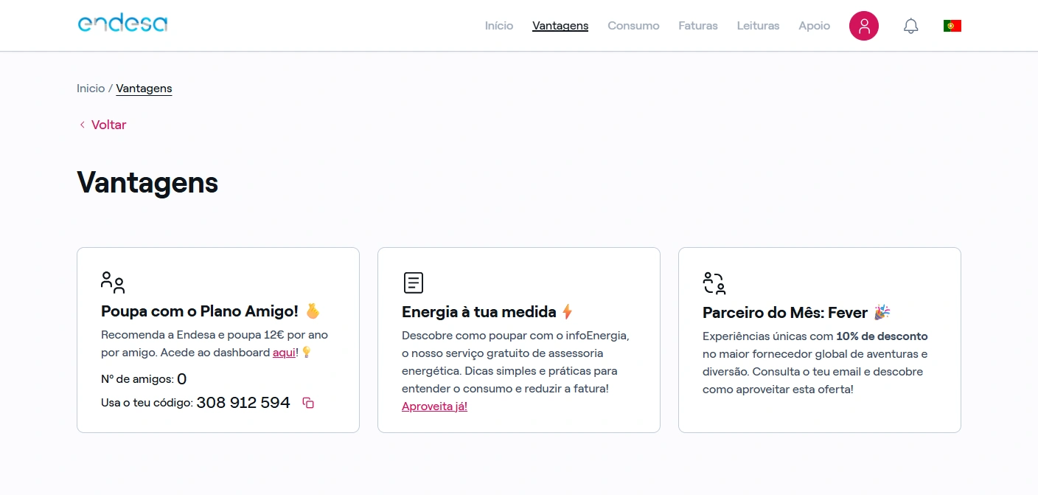Select Vantagens in the navigation bar
Viewport: 1038px width, 495px height.
[x=560, y=26]
